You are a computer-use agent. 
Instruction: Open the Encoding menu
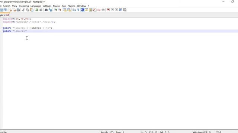[24, 6]
